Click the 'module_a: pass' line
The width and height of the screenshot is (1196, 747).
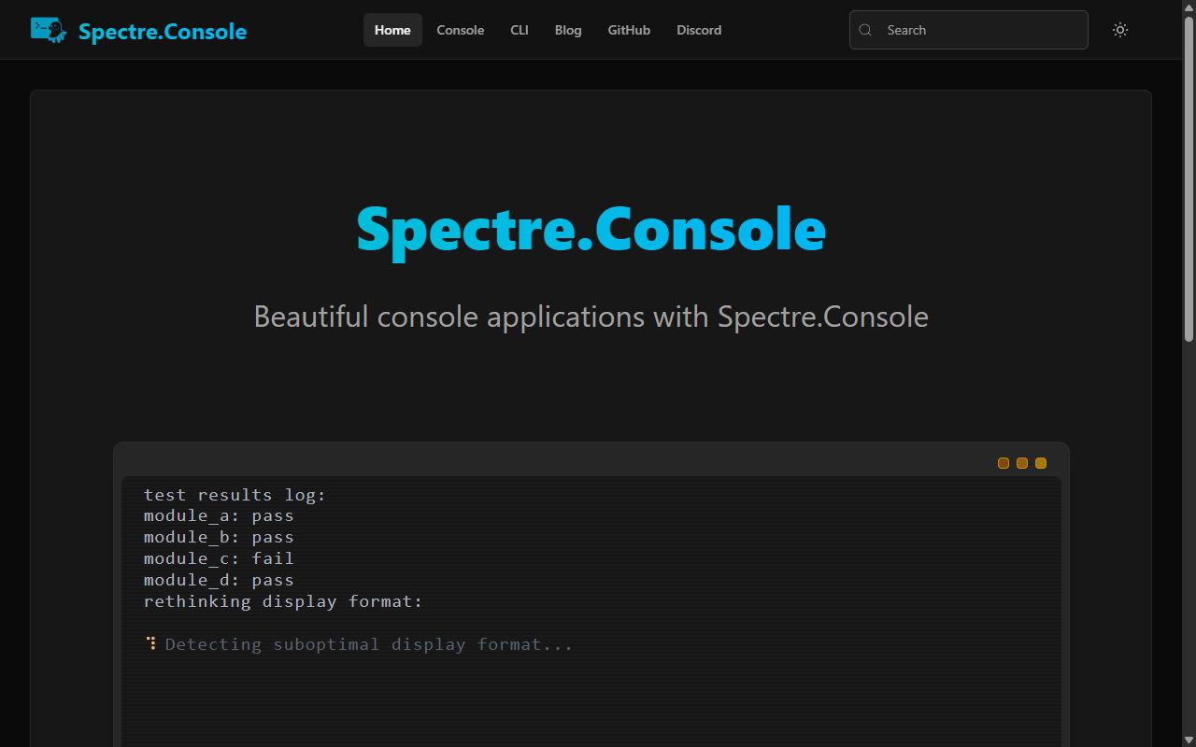pyautogui.click(x=219, y=516)
